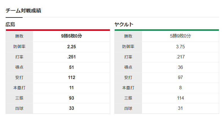The width and height of the screenshot is (222, 118).
Task: Click Yakult's 三振 value 114
Action: pyautogui.click(x=180, y=98)
